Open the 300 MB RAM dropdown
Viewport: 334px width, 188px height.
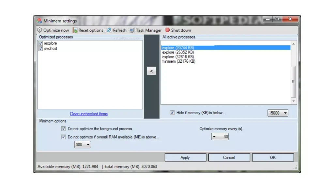pyautogui.click(x=83, y=145)
